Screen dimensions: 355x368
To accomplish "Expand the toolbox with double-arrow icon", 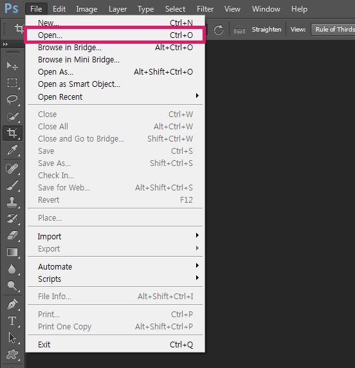I will pyautogui.click(x=5, y=44).
